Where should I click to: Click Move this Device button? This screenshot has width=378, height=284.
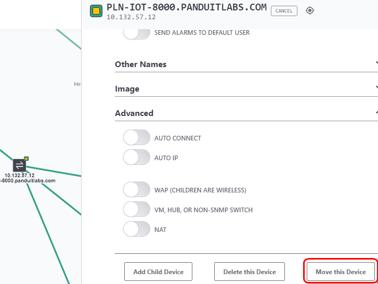[341, 272]
